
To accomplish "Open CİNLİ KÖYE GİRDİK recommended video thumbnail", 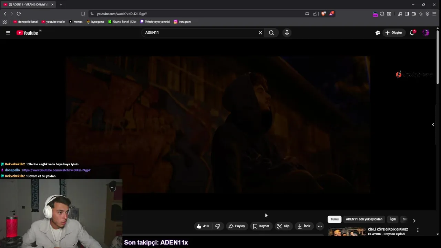I will (x=347, y=232).
